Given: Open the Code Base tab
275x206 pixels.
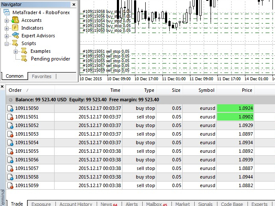Looking at the screenshot, I should click(232, 204).
